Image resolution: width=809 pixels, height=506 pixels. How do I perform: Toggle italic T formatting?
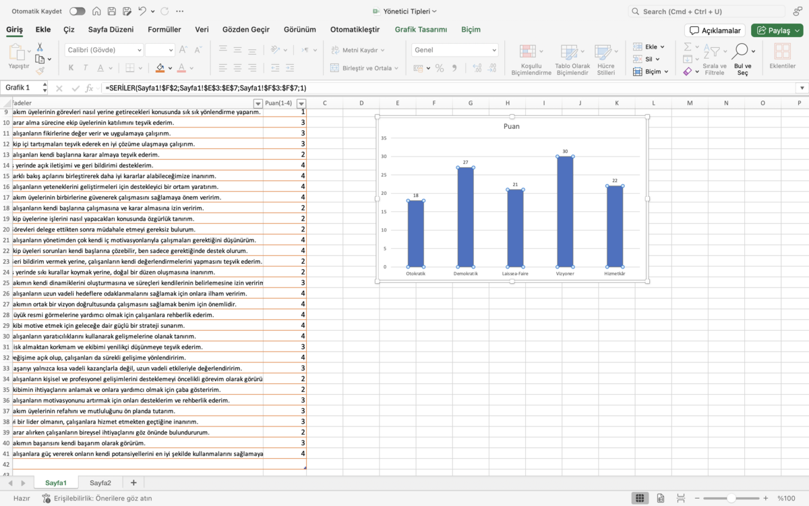[x=86, y=67]
